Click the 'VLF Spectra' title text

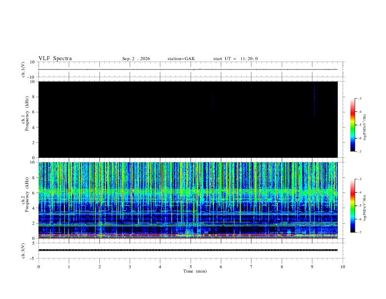[55, 59]
